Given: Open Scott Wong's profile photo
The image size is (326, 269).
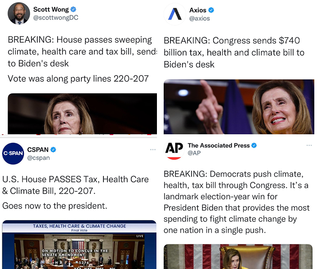Looking at the screenshot, I should [19, 13].
